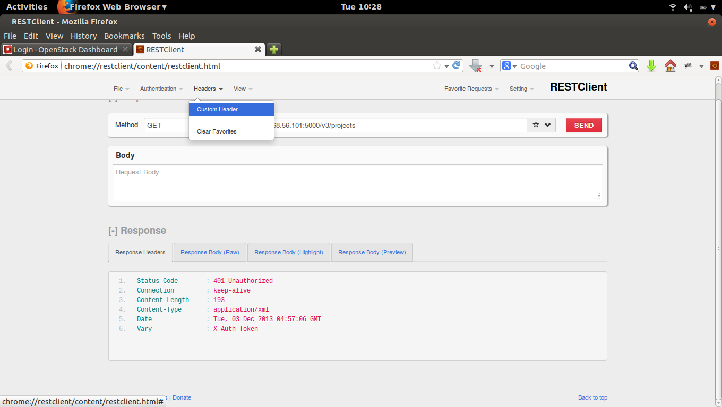
Task: Send the request with the SEND button
Action: pyautogui.click(x=584, y=125)
